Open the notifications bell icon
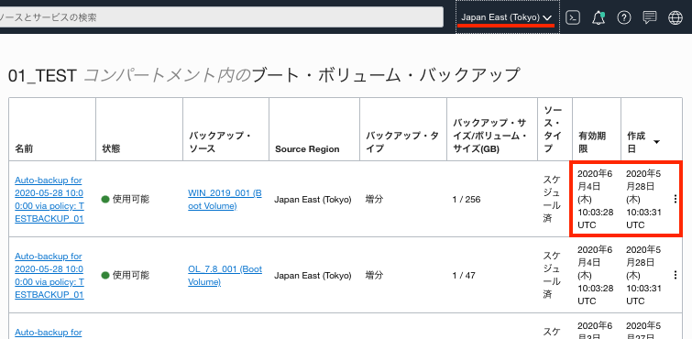This screenshot has height=339, width=692. [599, 17]
